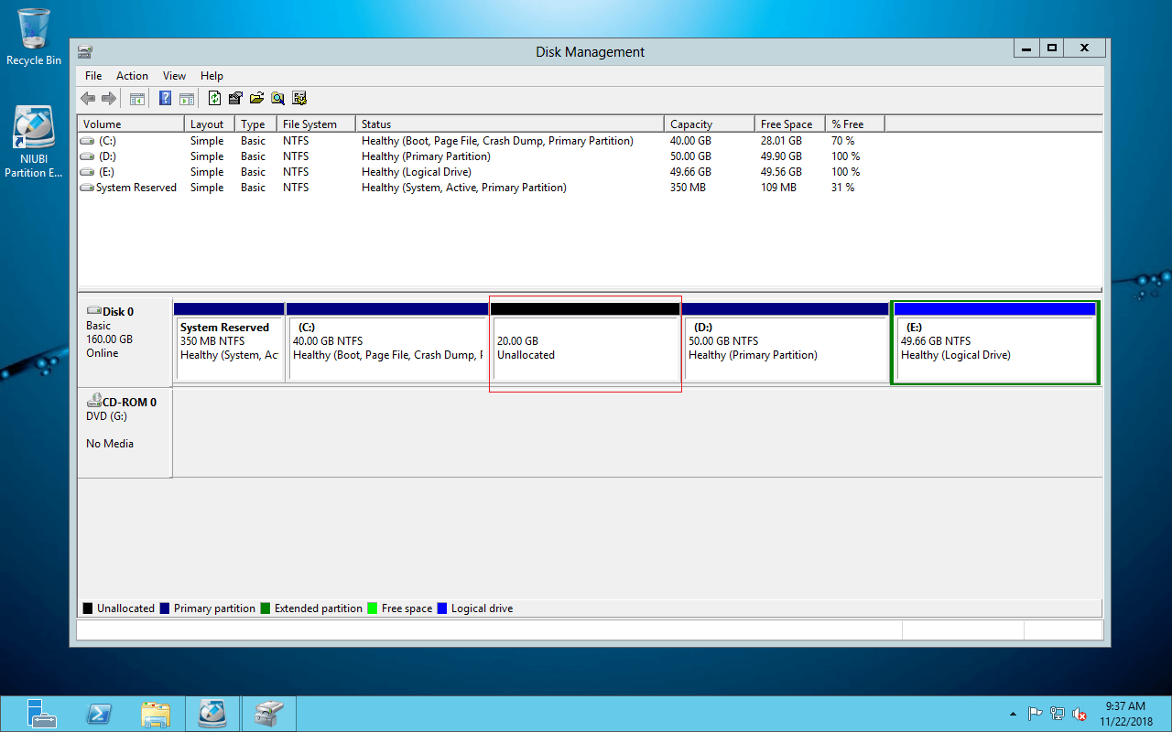The image size is (1172, 732).
Task: Click the muted speaker tray icon
Action: (1080, 714)
